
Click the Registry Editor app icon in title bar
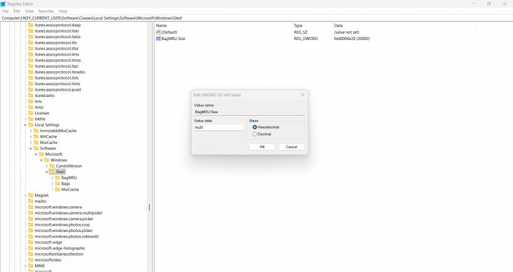tap(3, 4)
